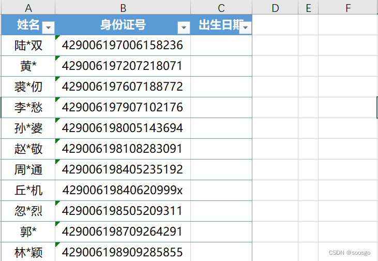The width and height of the screenshot is (378, 261).
Task: Select the name cell 孙*婆
Action: pyautogui.click(x=28, y=128)
